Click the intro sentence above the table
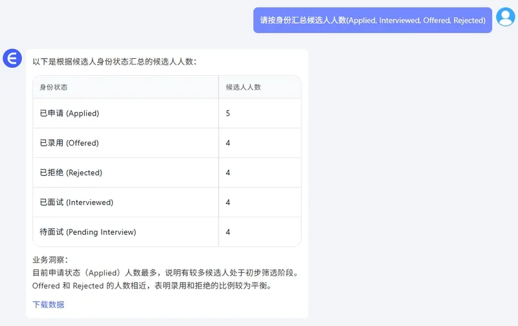Viewport: 518px width, 326px height. 115,62
